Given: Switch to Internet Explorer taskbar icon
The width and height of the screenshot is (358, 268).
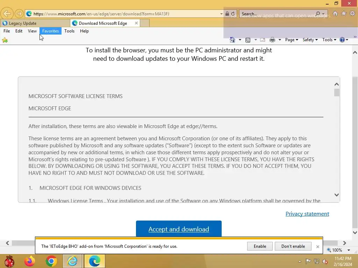Looking at the screenshot, I should (x=72, y=261).
